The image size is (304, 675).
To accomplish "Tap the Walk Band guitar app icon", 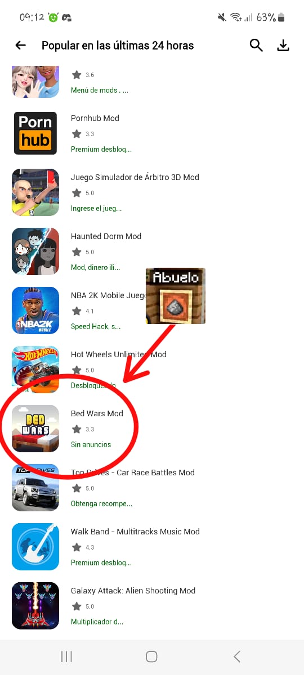I will [x=35, y=547].
